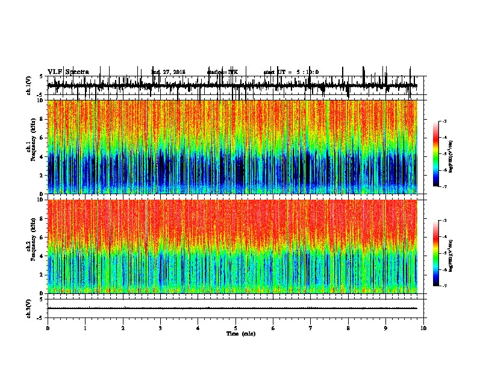This screenshot has height=368, width=477.
Task: Click the start UT time label
Action: click(291, 72)
